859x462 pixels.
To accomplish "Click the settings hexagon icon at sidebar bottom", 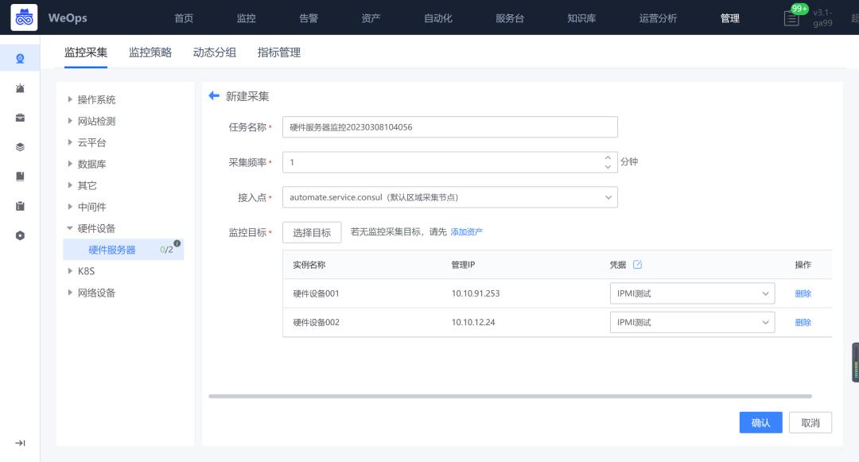I will 19,235.
